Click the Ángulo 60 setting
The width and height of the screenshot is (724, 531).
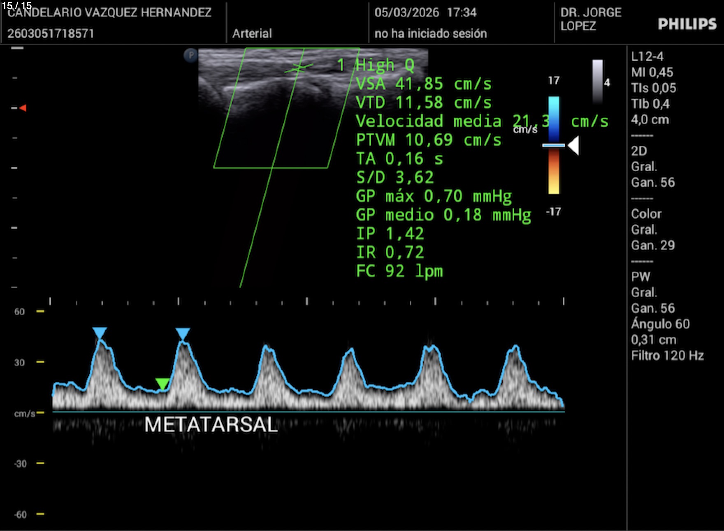pyautogui.click(x=660, y=324)
